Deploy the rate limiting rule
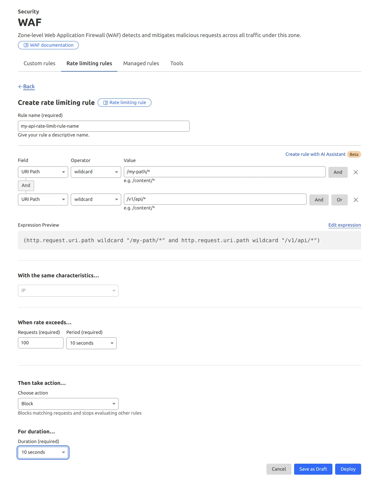The image size is (389, 487). coord(348,469)
